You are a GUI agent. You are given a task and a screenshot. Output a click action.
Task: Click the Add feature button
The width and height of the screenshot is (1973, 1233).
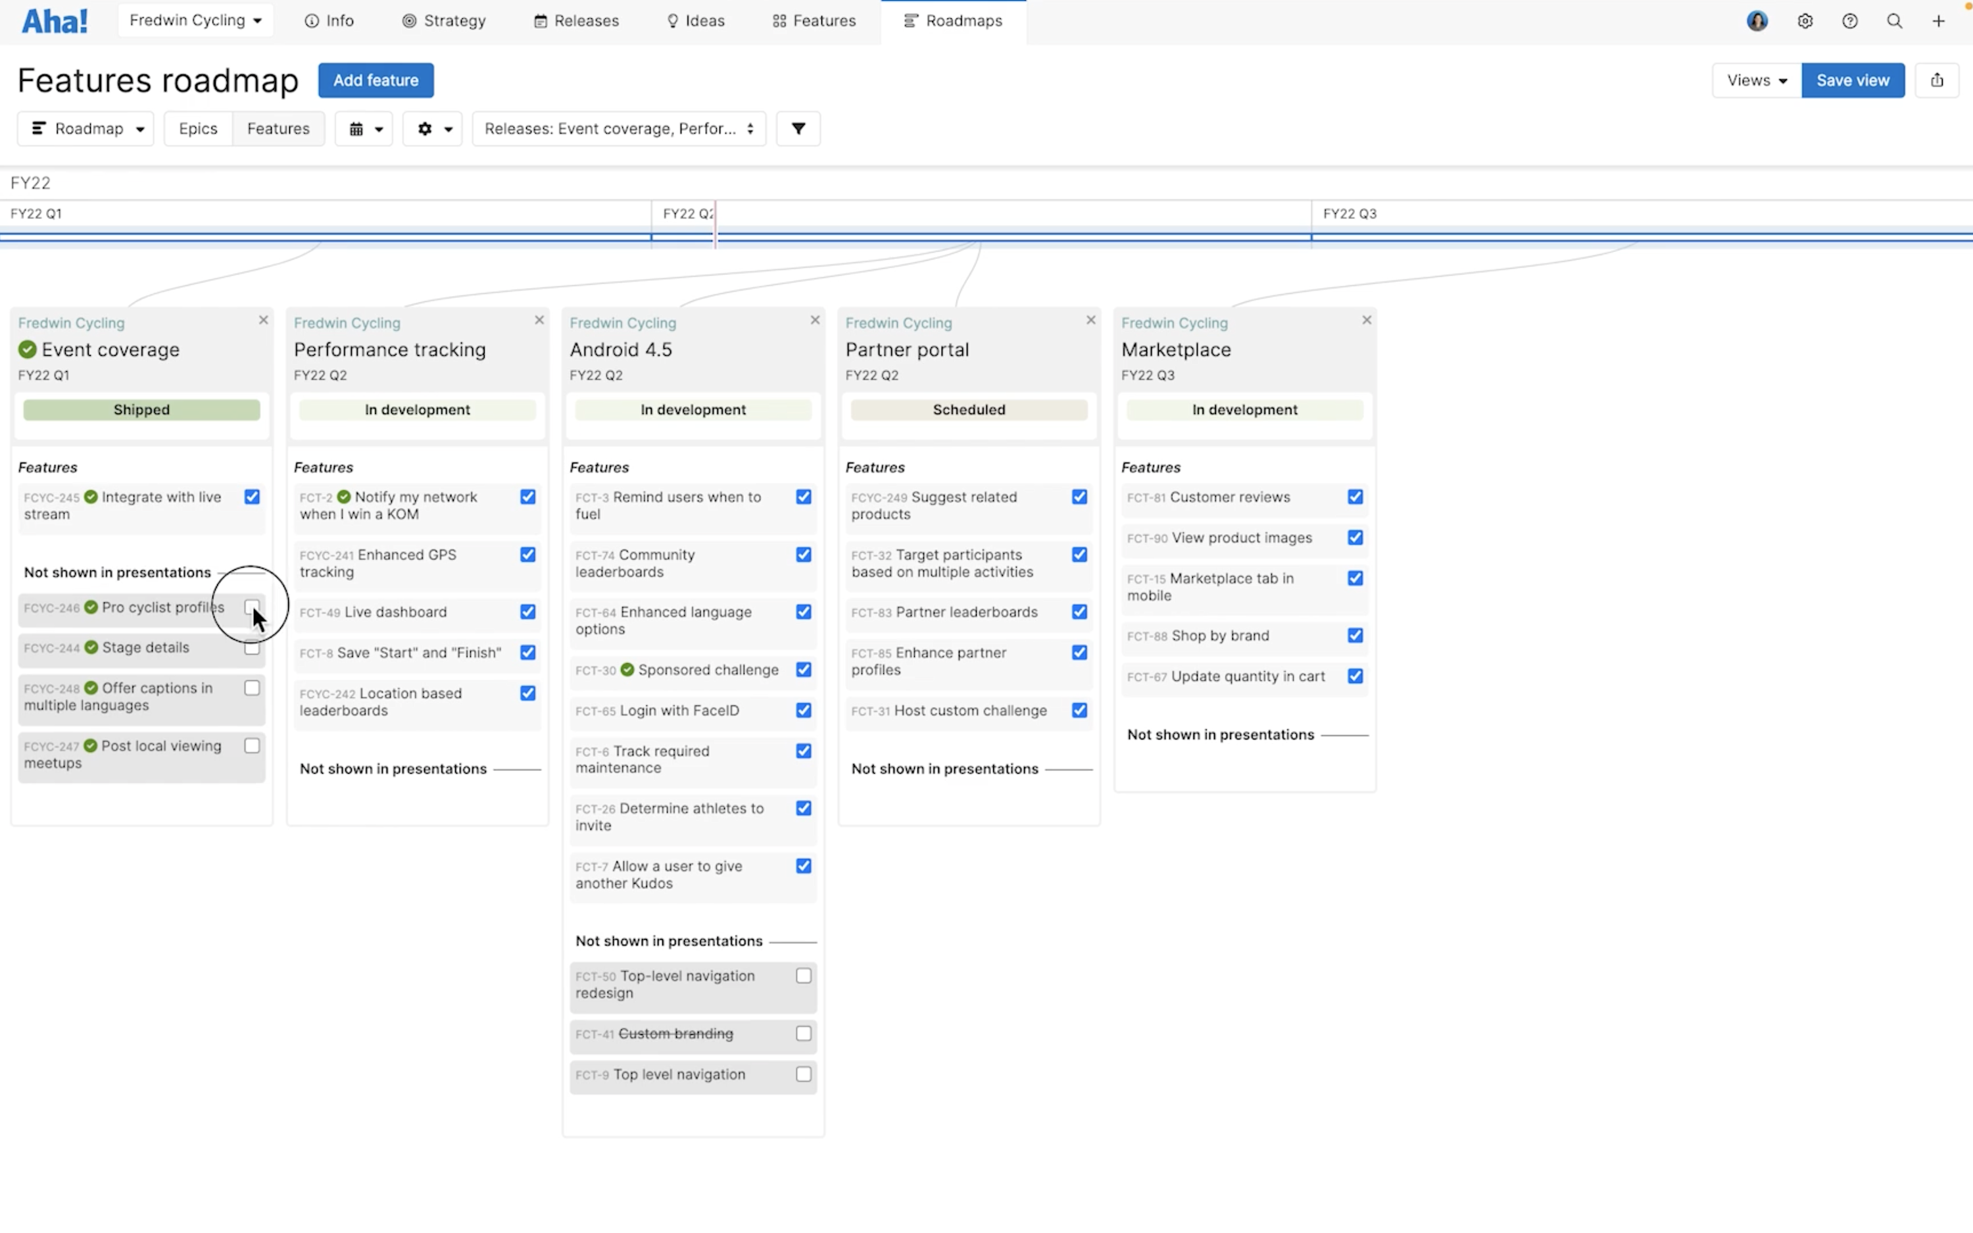[x=375, y=80]
